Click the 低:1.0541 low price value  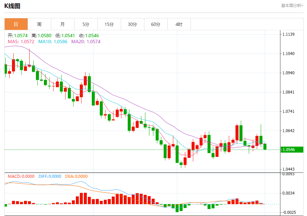65,36
